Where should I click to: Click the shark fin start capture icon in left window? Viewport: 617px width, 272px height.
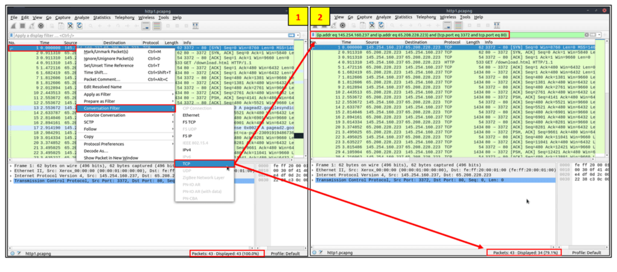[13, 26]
